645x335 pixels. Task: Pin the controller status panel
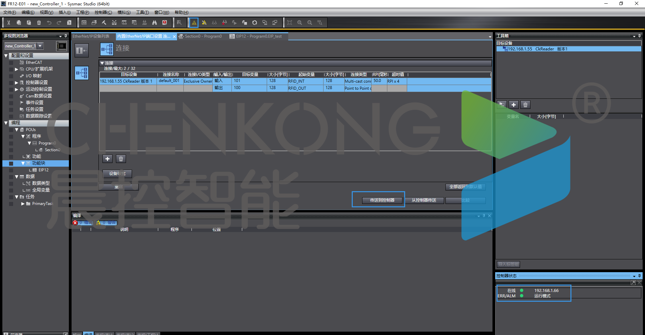tap(639, 276)
